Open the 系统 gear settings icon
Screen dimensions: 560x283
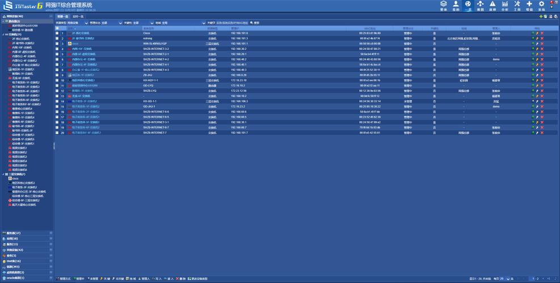tap(541, 5)
